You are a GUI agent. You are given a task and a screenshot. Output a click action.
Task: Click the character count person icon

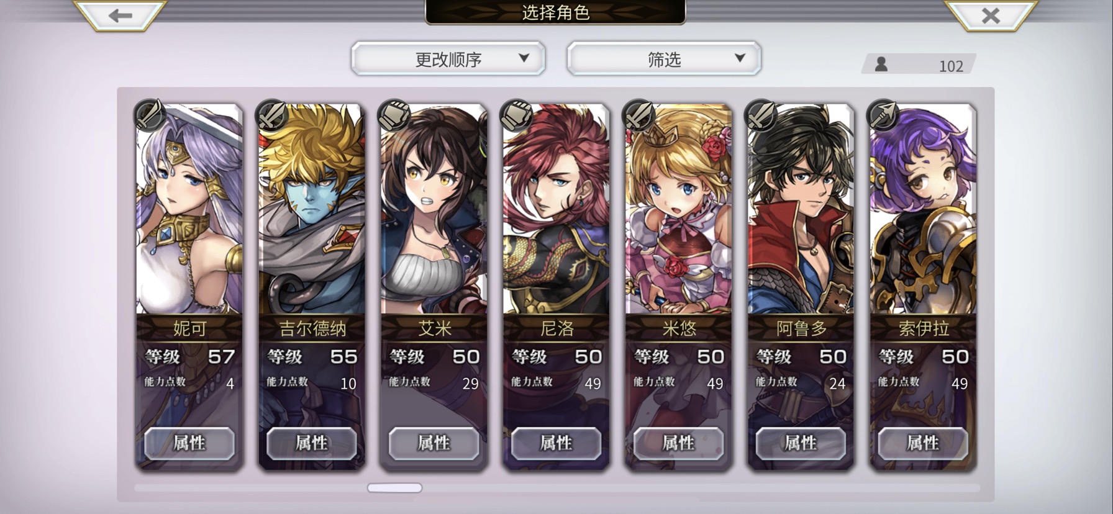(881, 64)
